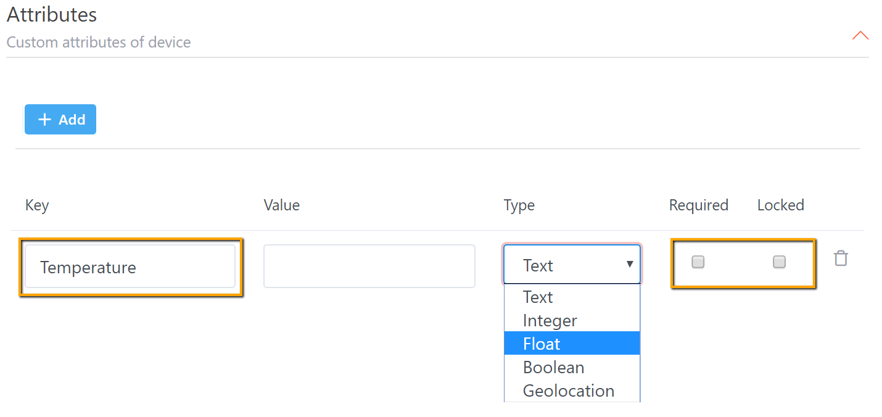Click the Value column label
This screenshot has width=882, height=417.
281,205
